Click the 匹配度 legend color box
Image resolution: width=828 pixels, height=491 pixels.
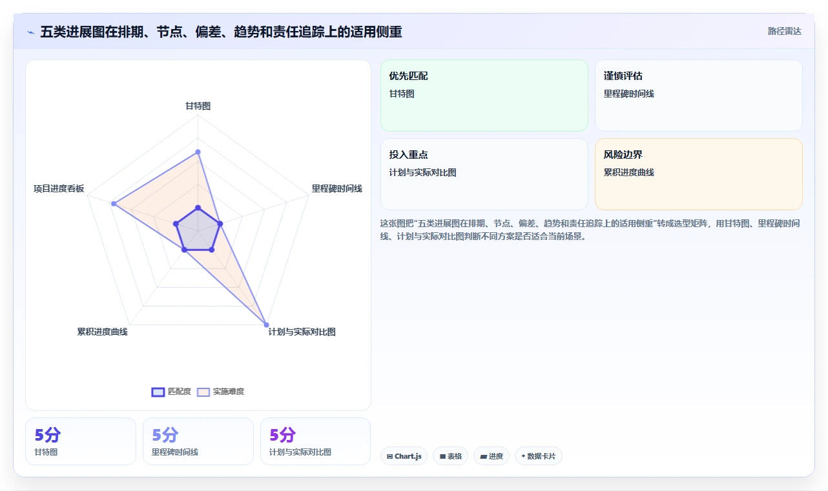[158, 392]
